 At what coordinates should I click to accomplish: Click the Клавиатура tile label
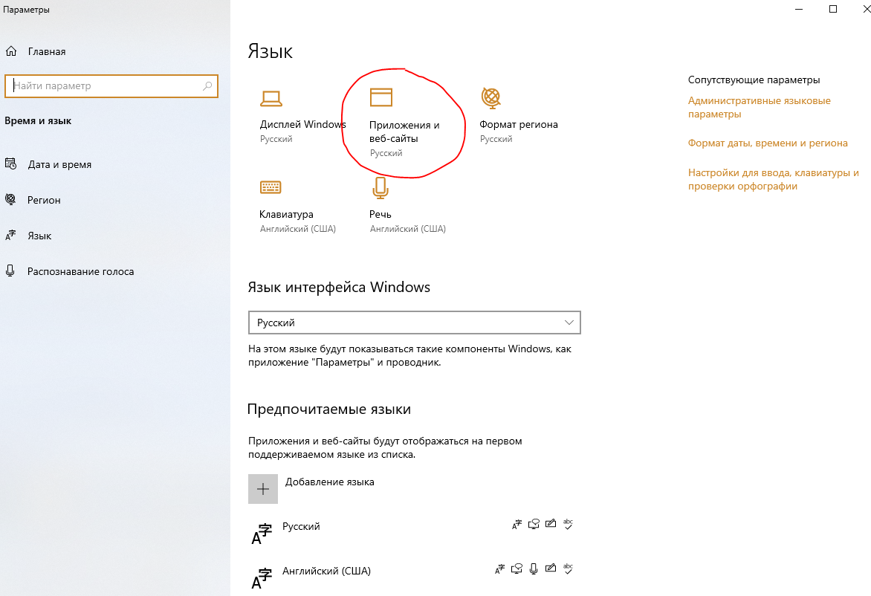286,215
